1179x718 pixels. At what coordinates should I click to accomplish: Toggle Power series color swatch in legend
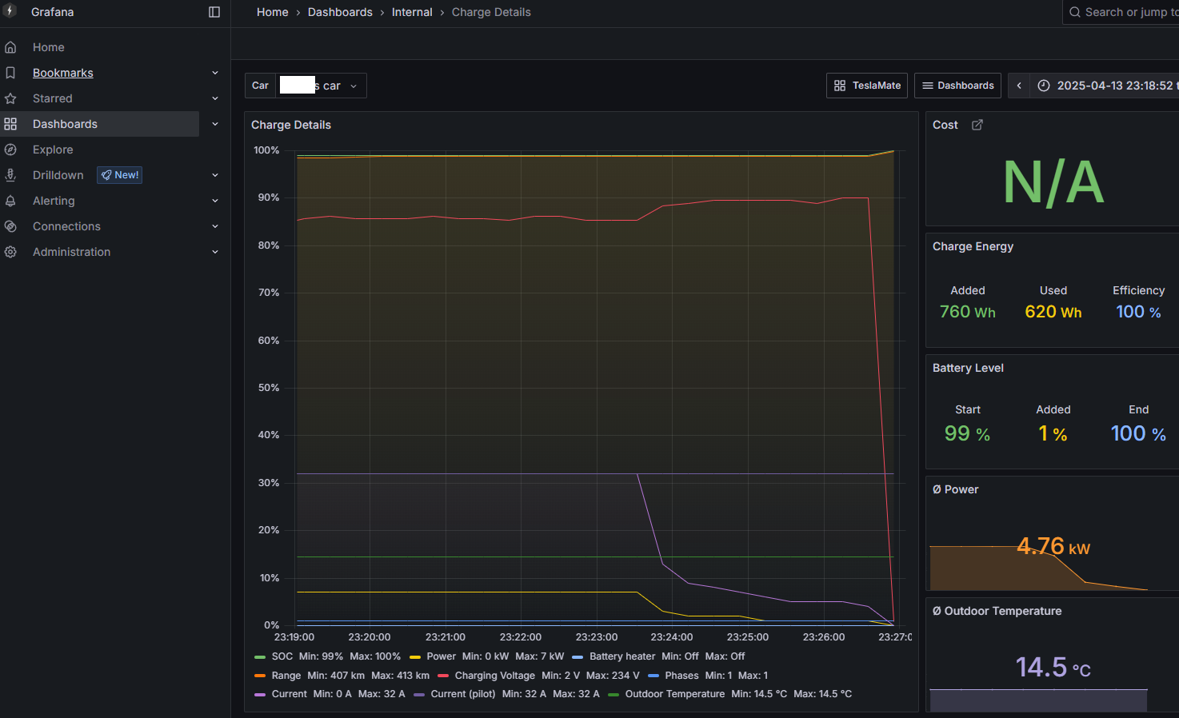click(x=415, y=657)
